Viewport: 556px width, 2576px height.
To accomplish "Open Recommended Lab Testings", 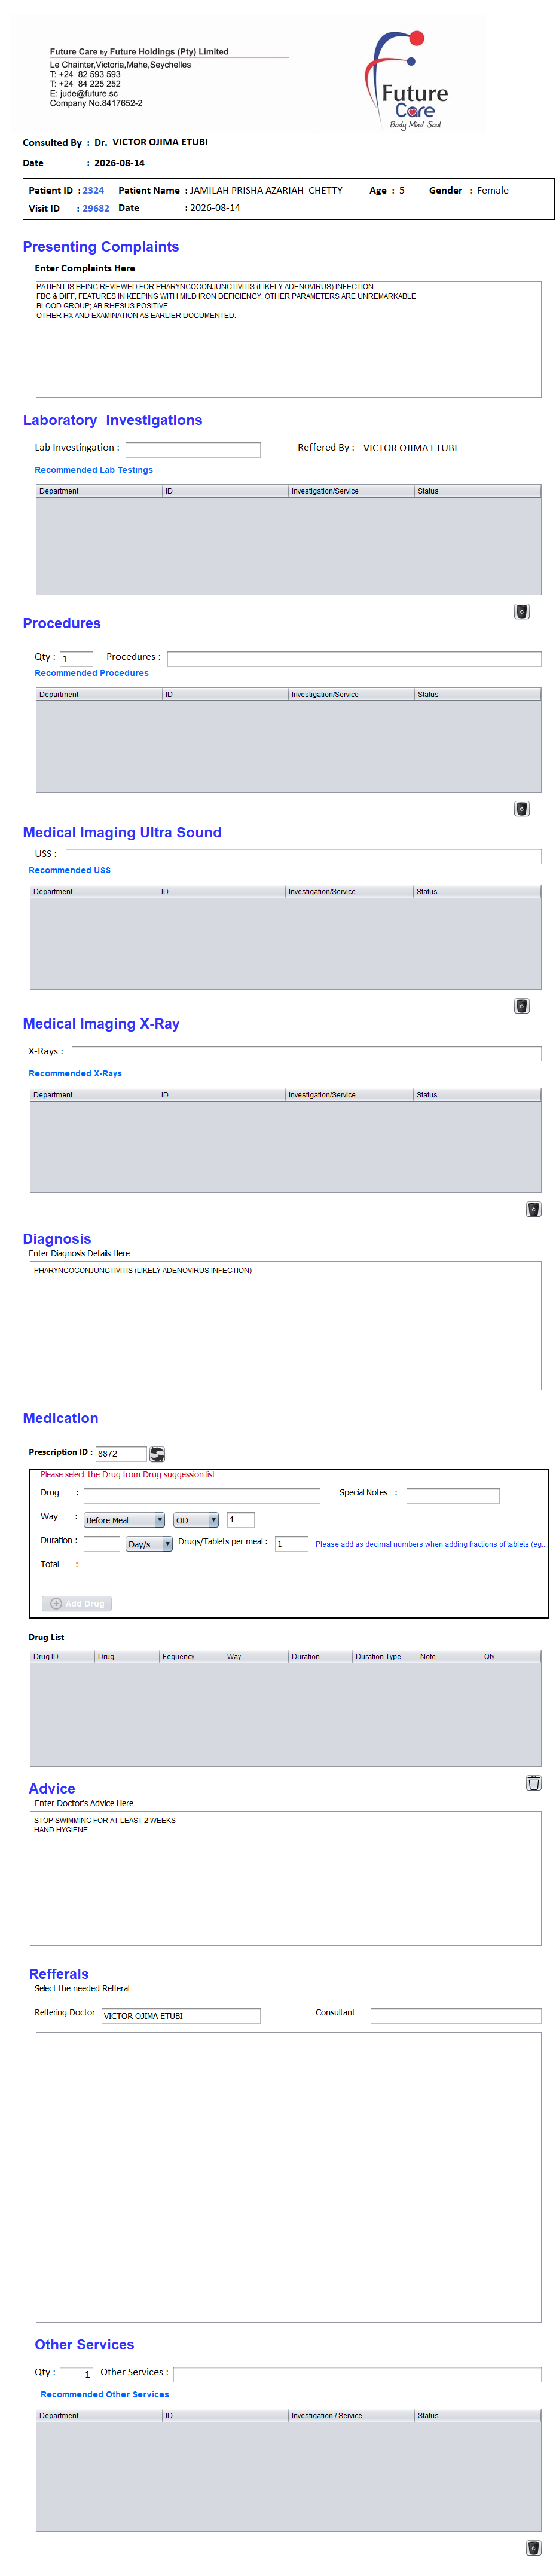I will tap(94, 470).
